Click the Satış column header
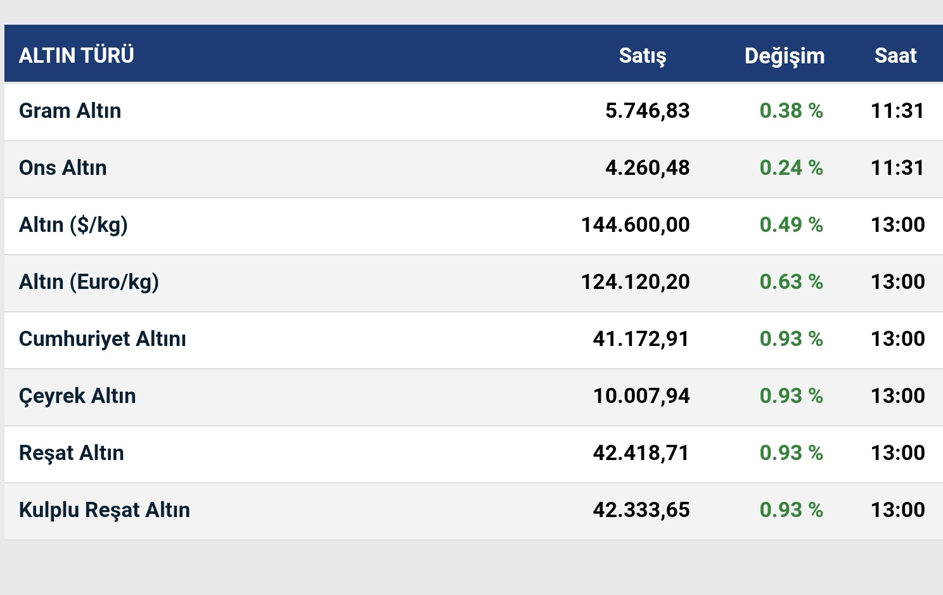The image size is (943, 595). [x=642, y=56]
